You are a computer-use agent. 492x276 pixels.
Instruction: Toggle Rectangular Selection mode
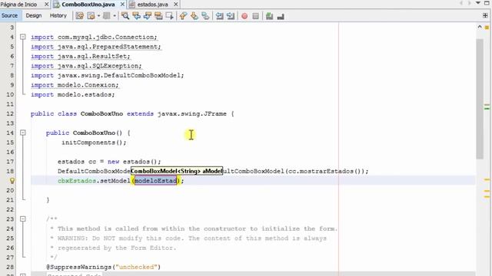click(x=170, y=16)
